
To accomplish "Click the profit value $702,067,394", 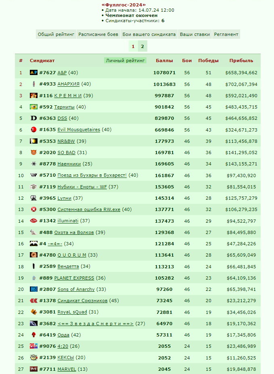I will click(241, 84).
